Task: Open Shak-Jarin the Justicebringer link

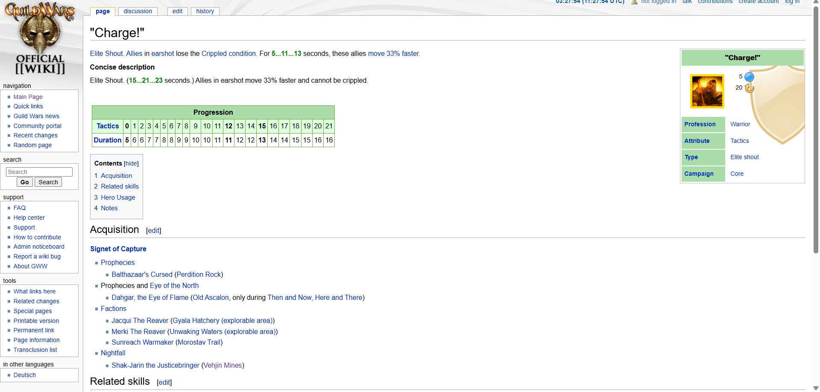Action: [155, 365]
